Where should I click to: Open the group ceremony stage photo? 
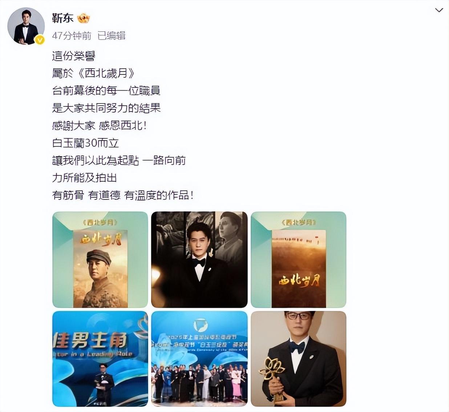tap(199, 359)
